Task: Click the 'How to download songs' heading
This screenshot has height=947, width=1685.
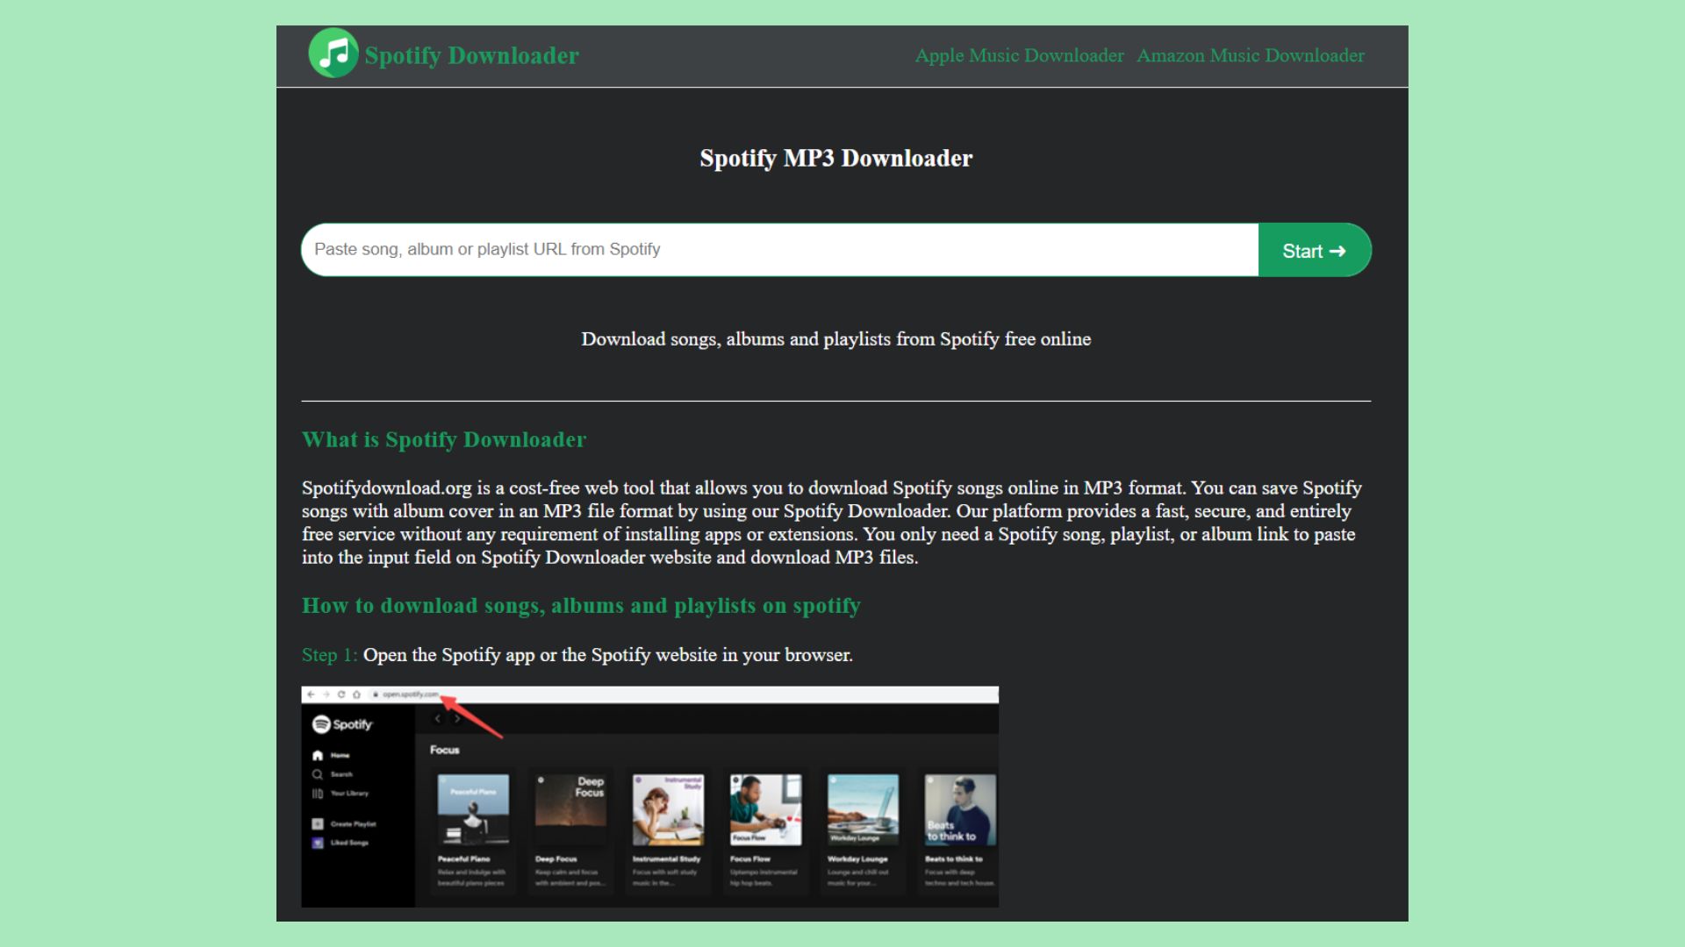Action: pyautogui.click(x=581, y=606)
